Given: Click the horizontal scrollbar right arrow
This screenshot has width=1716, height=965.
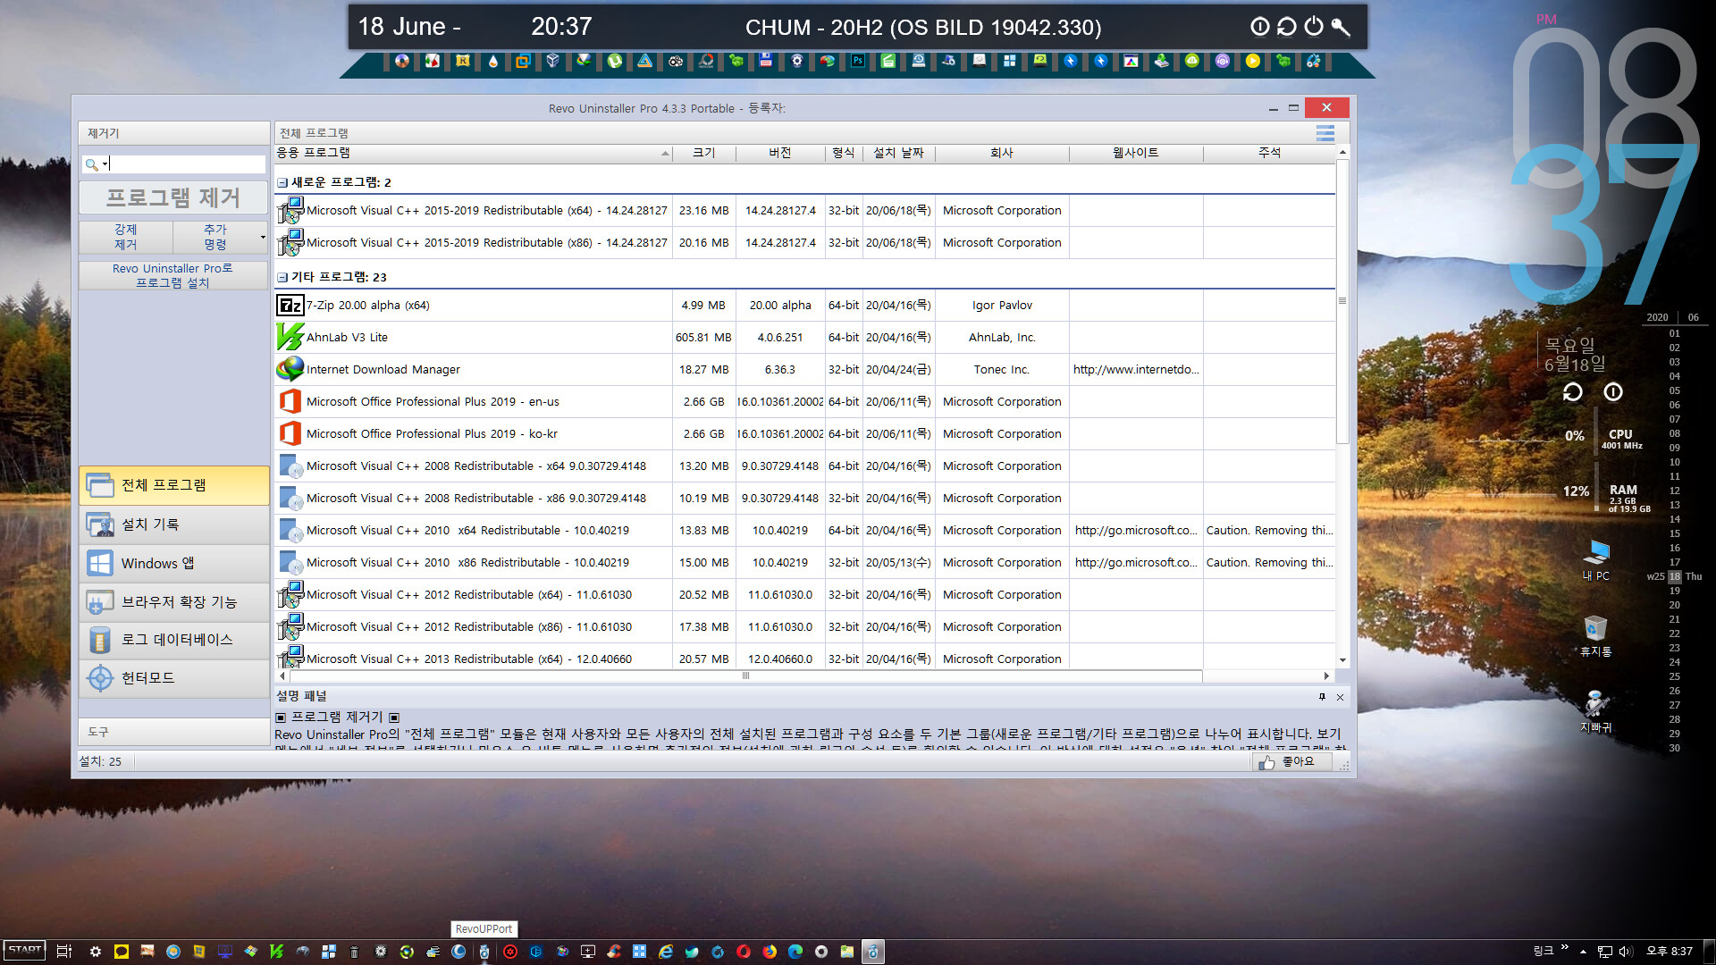Looking at the screenshot, I should click(x=1326, y=676).
